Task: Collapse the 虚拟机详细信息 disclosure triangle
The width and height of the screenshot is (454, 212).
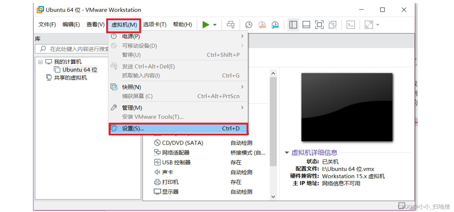Action: click(287, 153)
